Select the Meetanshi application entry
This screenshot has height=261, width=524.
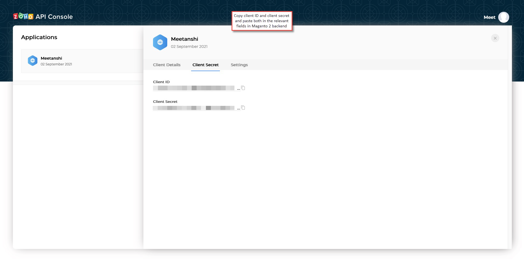(82, 61)
